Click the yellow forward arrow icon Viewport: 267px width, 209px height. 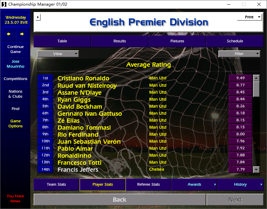[22, 34]
